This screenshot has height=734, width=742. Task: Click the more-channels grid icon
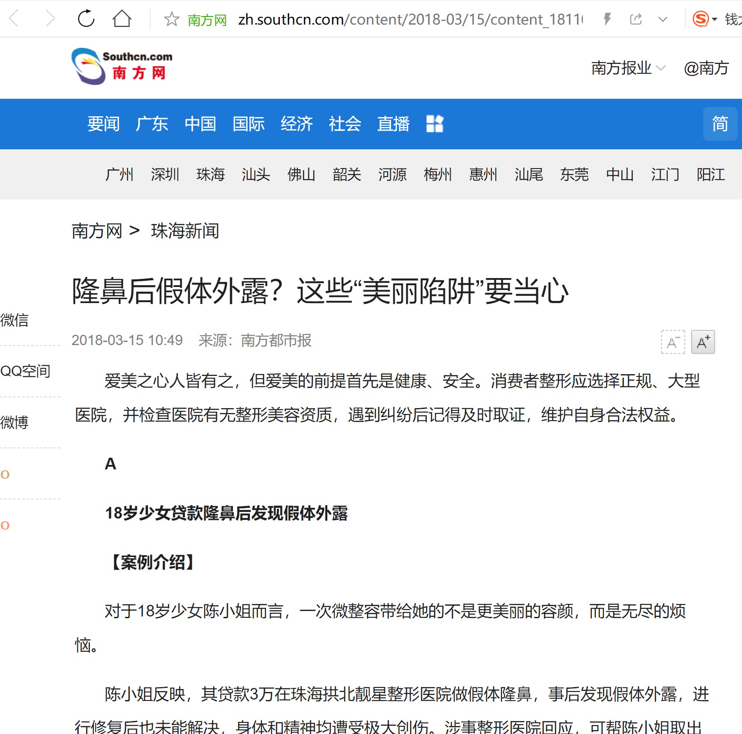434,124
